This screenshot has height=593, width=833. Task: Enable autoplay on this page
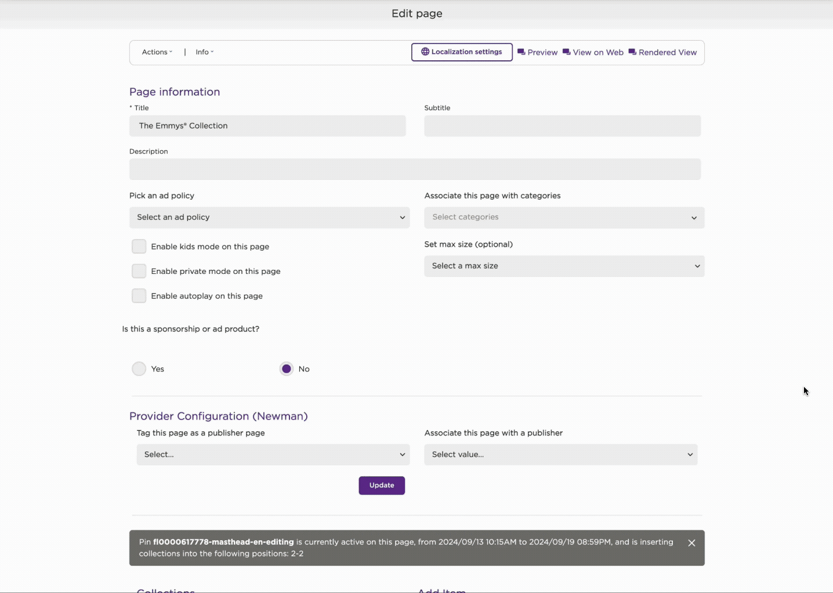coord(139,296)
